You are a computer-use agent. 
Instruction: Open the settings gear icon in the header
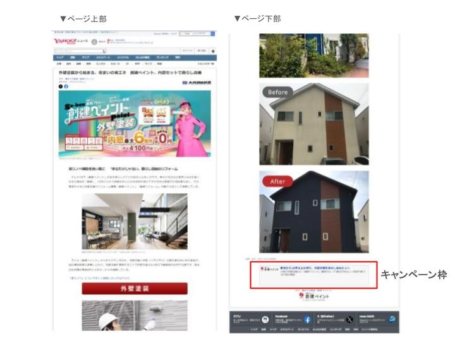213,51
